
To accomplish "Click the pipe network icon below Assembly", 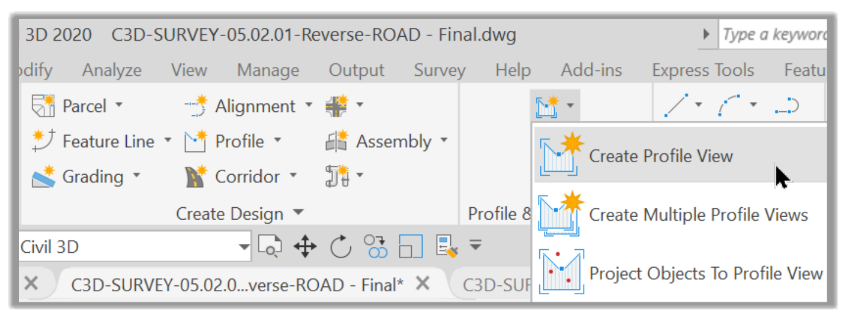I will click(x=337, y=176).
